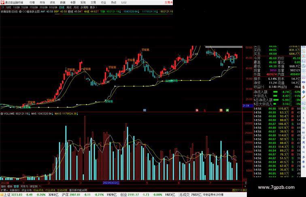The image size is (306, 197).
Task: Click the 绑定到 button
Action: coord(34,186)
